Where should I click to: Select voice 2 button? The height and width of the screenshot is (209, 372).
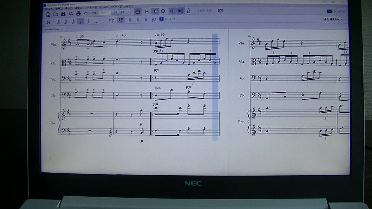click(x=165, y=19)
